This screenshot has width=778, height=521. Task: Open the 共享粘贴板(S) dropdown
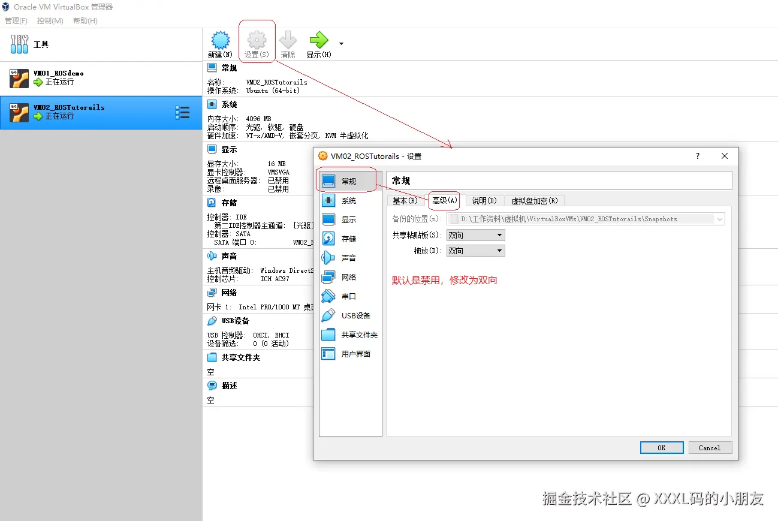click(476, 235)
